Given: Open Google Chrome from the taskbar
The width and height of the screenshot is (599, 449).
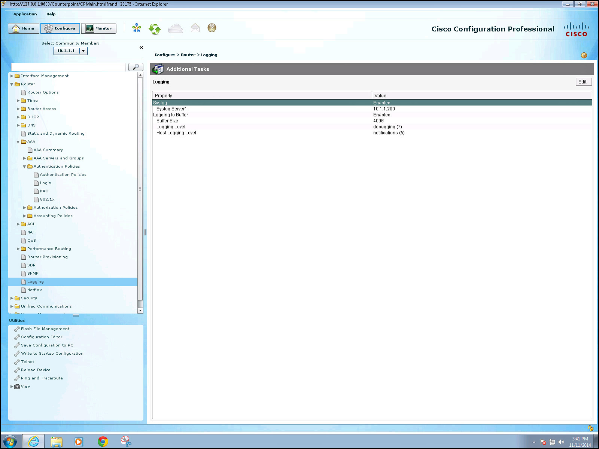Looking at the screenshot, I should pyautogui.click(x=103, y=442).
